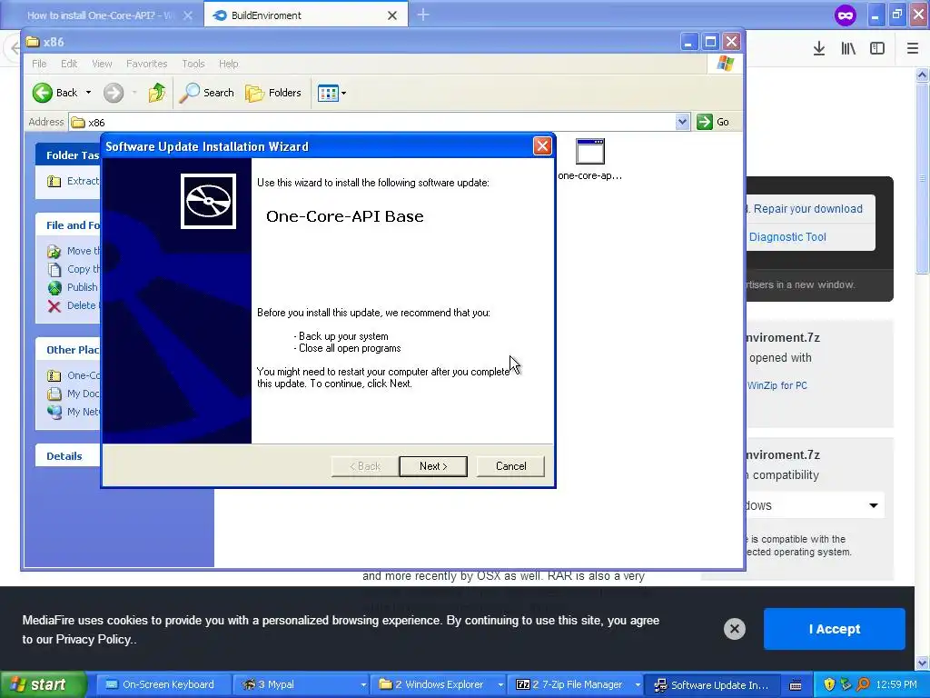Viewport: 930px width, 698px height.
Task: Open the Back history dropdown arrow
Action: [x=88, y=93]
